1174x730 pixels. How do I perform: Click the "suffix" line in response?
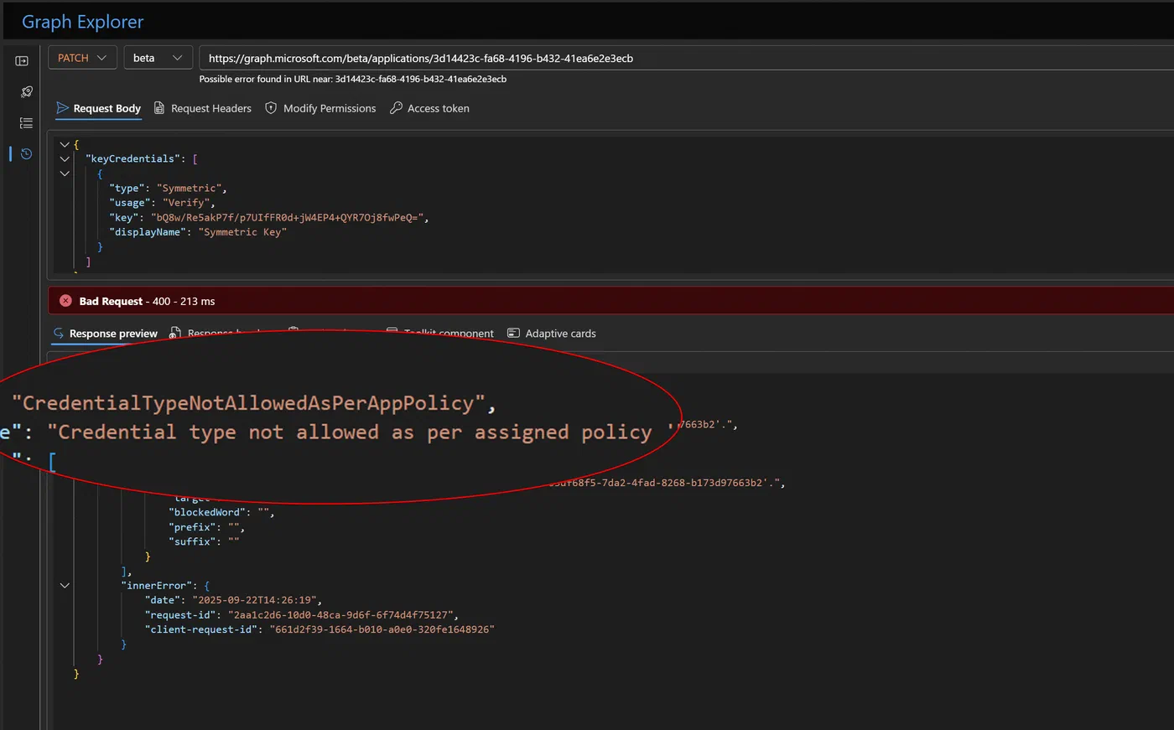point(204,541)
